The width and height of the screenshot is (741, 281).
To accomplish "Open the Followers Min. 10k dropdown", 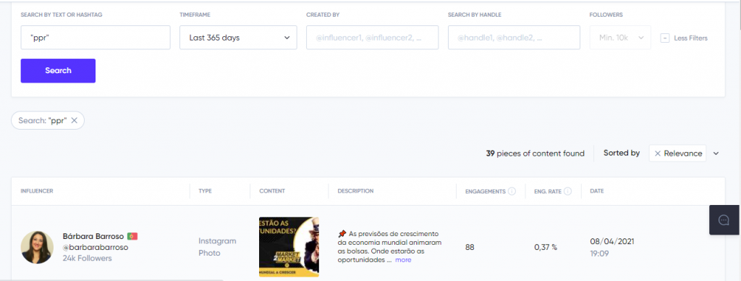I will coord(620,38).
